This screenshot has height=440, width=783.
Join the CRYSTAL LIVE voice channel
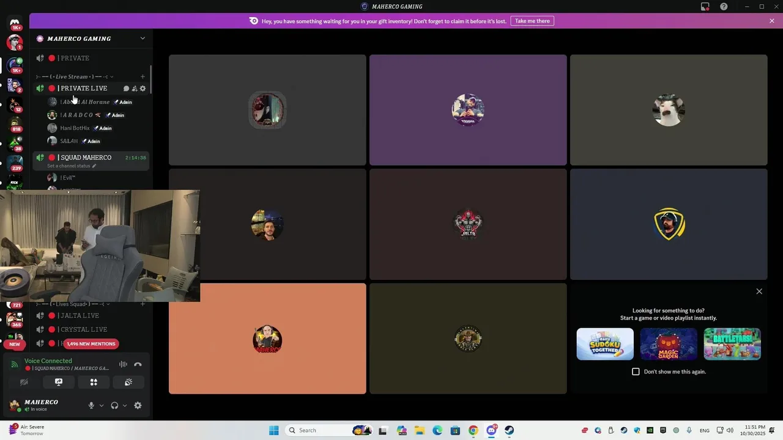tap(91, 329)
